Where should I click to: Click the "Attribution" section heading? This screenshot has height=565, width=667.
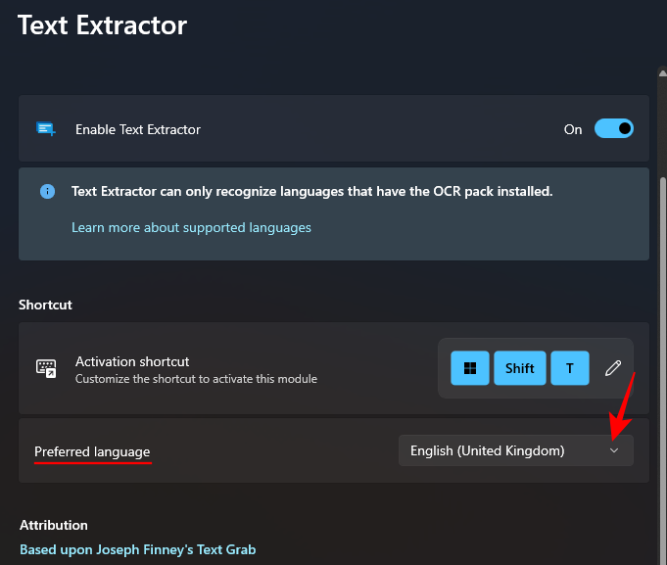(54, 525)
